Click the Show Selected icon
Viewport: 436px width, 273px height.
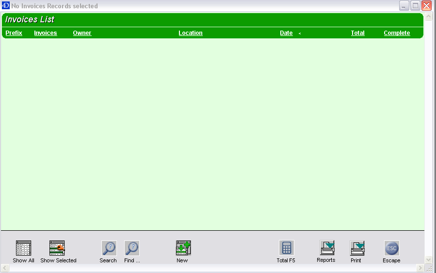[57, 248]
